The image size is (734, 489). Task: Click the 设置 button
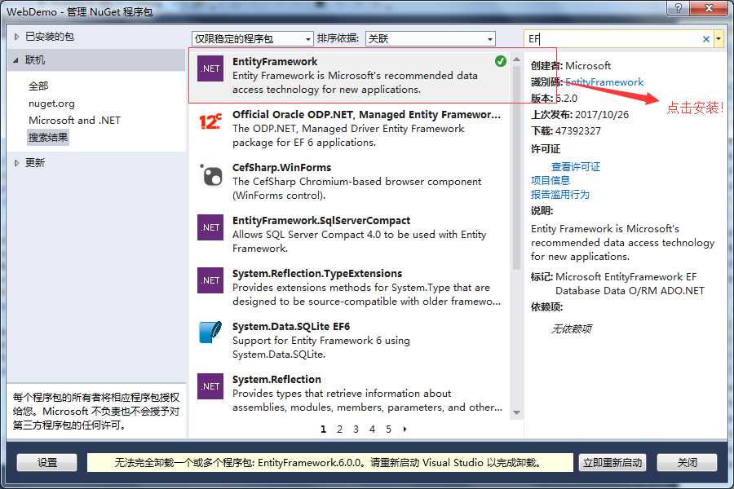pos(46,463)
